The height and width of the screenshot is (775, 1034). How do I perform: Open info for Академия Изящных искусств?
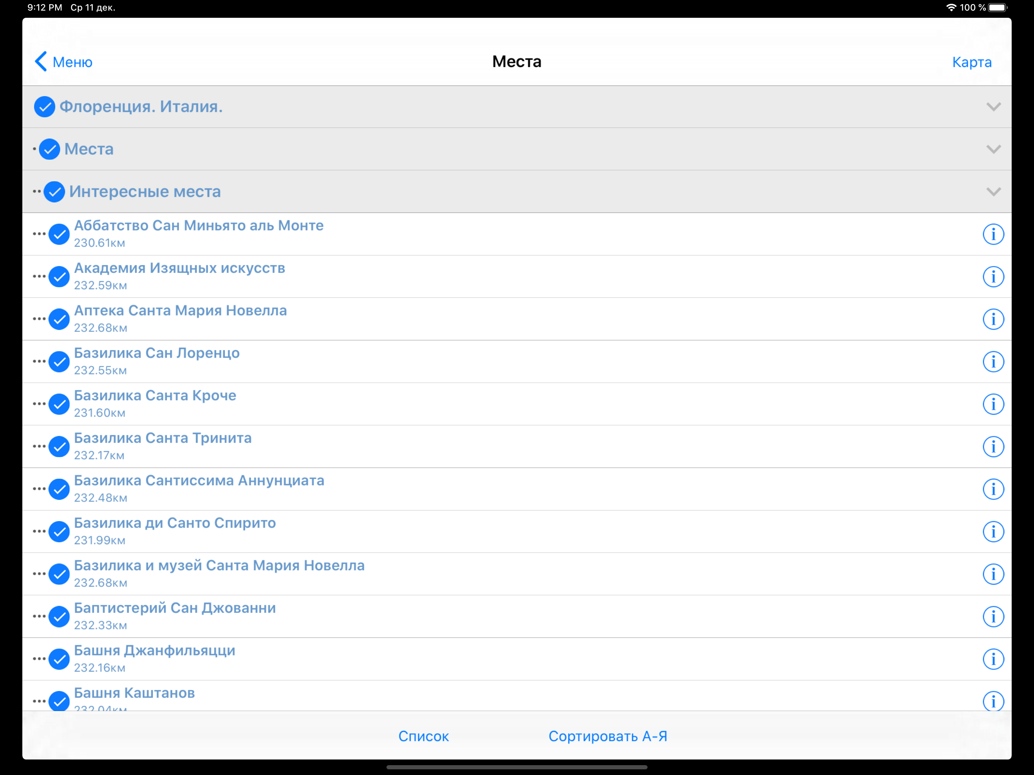pyautogui.click(x=993, y=277)
